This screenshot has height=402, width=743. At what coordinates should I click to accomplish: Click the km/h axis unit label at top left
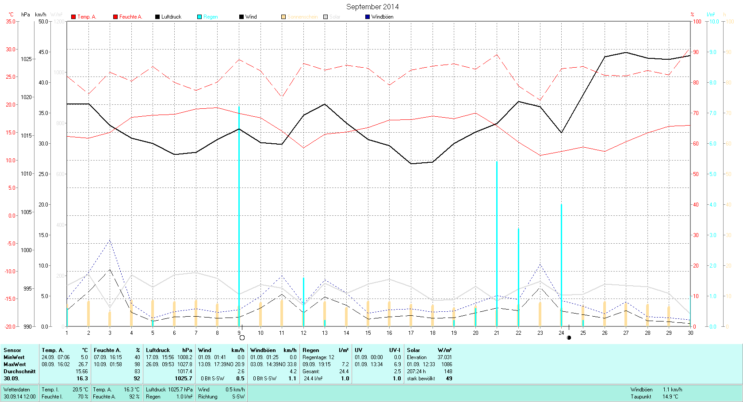pyautogui.click(x=41, y=15)
